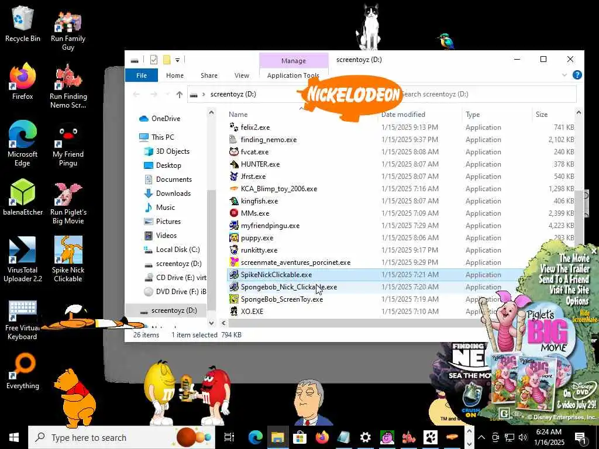Open VirusTotal Uploader 2.2 shortcut
This screenshot has height=449, width=599.
[x=23, y=260]
